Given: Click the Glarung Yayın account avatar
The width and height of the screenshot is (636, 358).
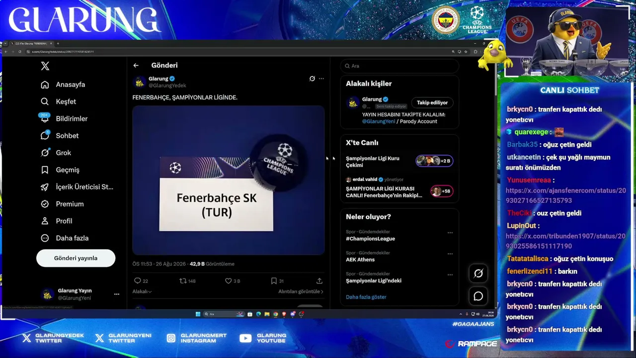Looking at the screenshot, I should pos(48,294).
